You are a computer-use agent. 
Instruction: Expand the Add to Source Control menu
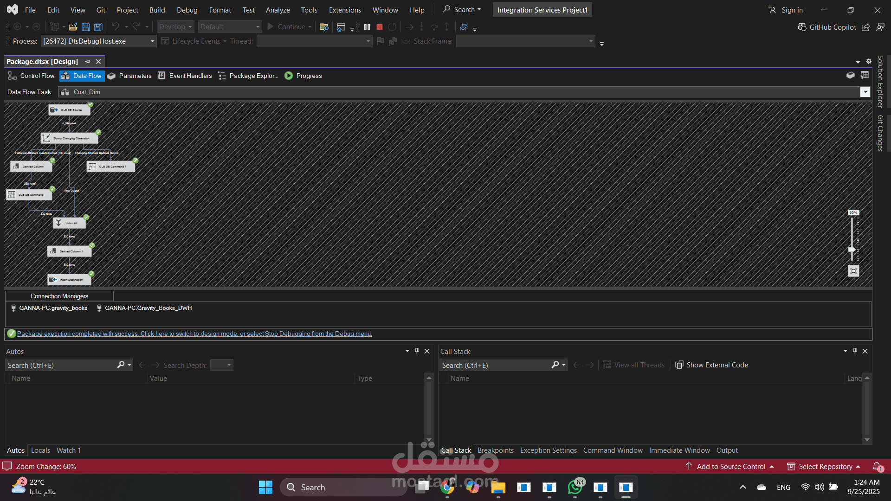coord(730,466)
